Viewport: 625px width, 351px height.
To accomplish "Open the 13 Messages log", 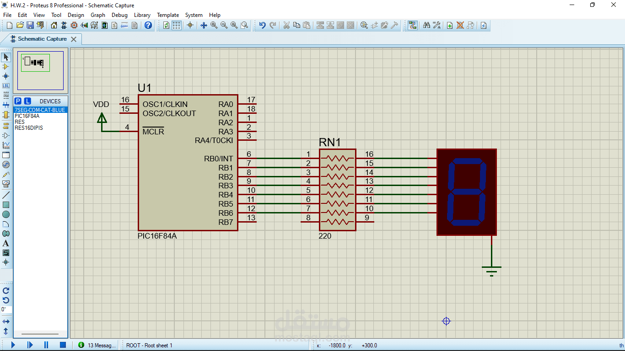I will pos(97,346).
